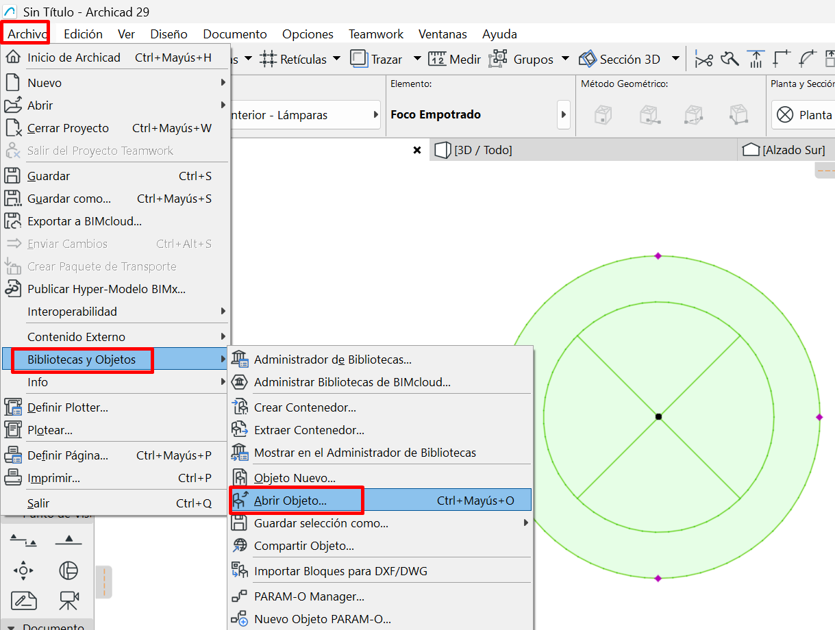Expand the Foco Empotrado element arrow
Viewport: 835px width, 630px height.
pos(564,115)
